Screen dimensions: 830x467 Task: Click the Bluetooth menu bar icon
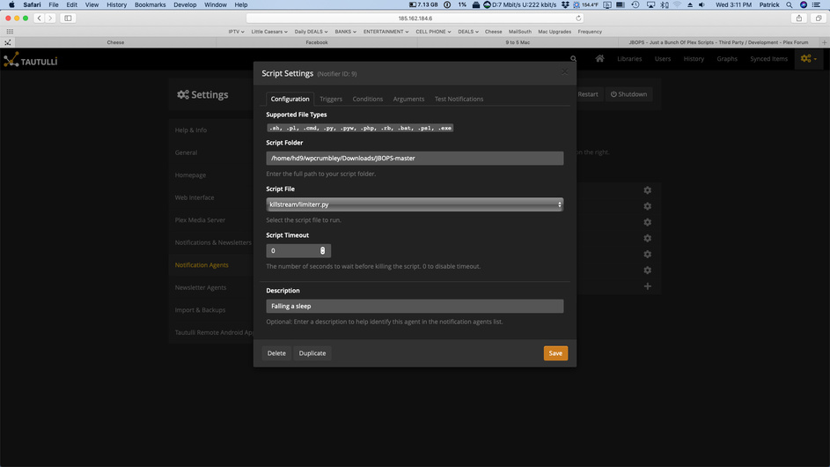665,4
